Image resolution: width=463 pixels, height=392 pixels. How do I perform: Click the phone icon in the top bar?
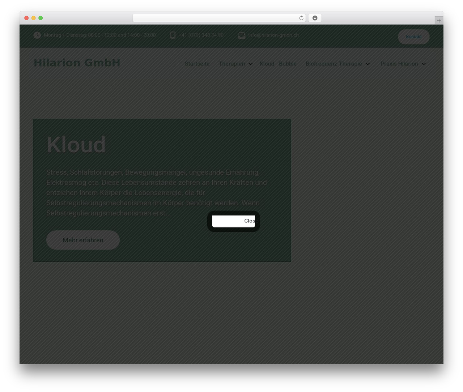[173, 35]
